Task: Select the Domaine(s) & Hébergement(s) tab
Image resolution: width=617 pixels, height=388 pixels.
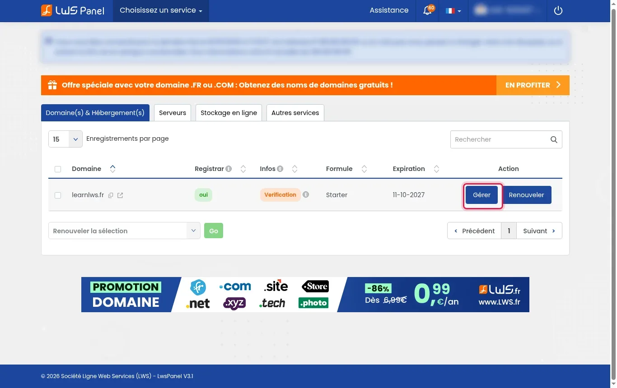Action: click(x=95, y=113)
